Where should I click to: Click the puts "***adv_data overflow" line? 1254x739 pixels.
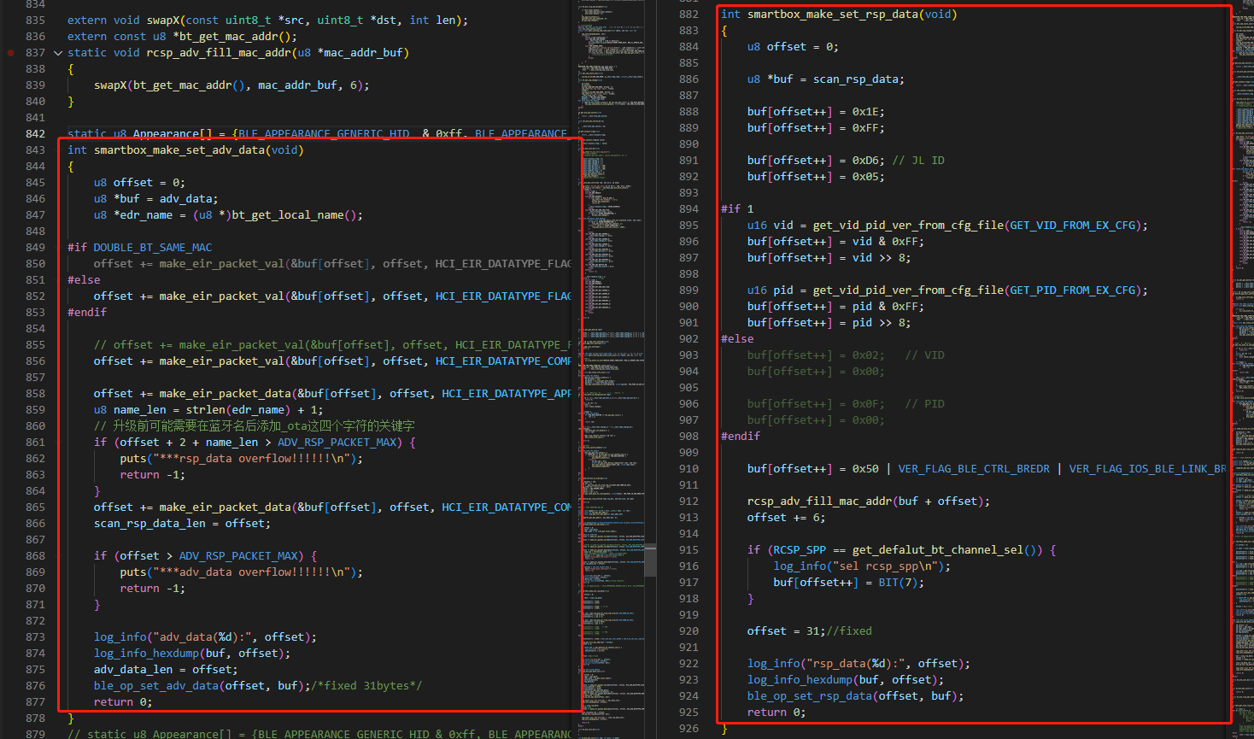click(x=241, y=572)
